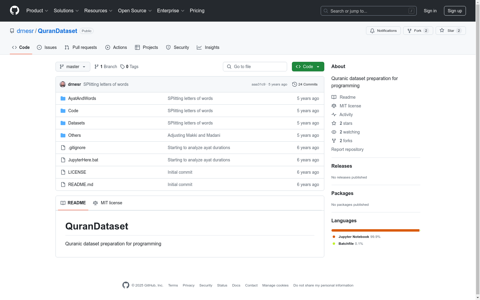The width and height of the screenshot is (480, 300).
Task: Switch to the Issues tab
Action: click(x=47, y=47)
